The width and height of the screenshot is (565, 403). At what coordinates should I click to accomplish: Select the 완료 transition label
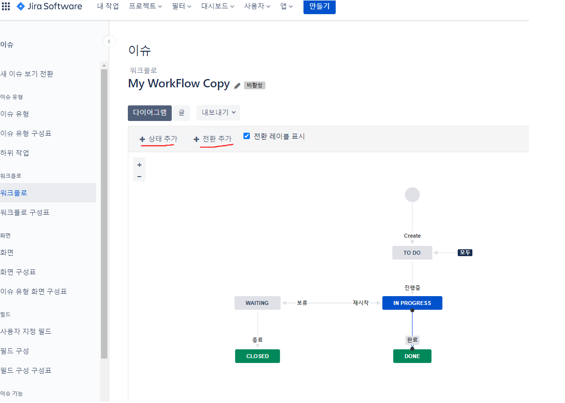[x=412, y=340]
